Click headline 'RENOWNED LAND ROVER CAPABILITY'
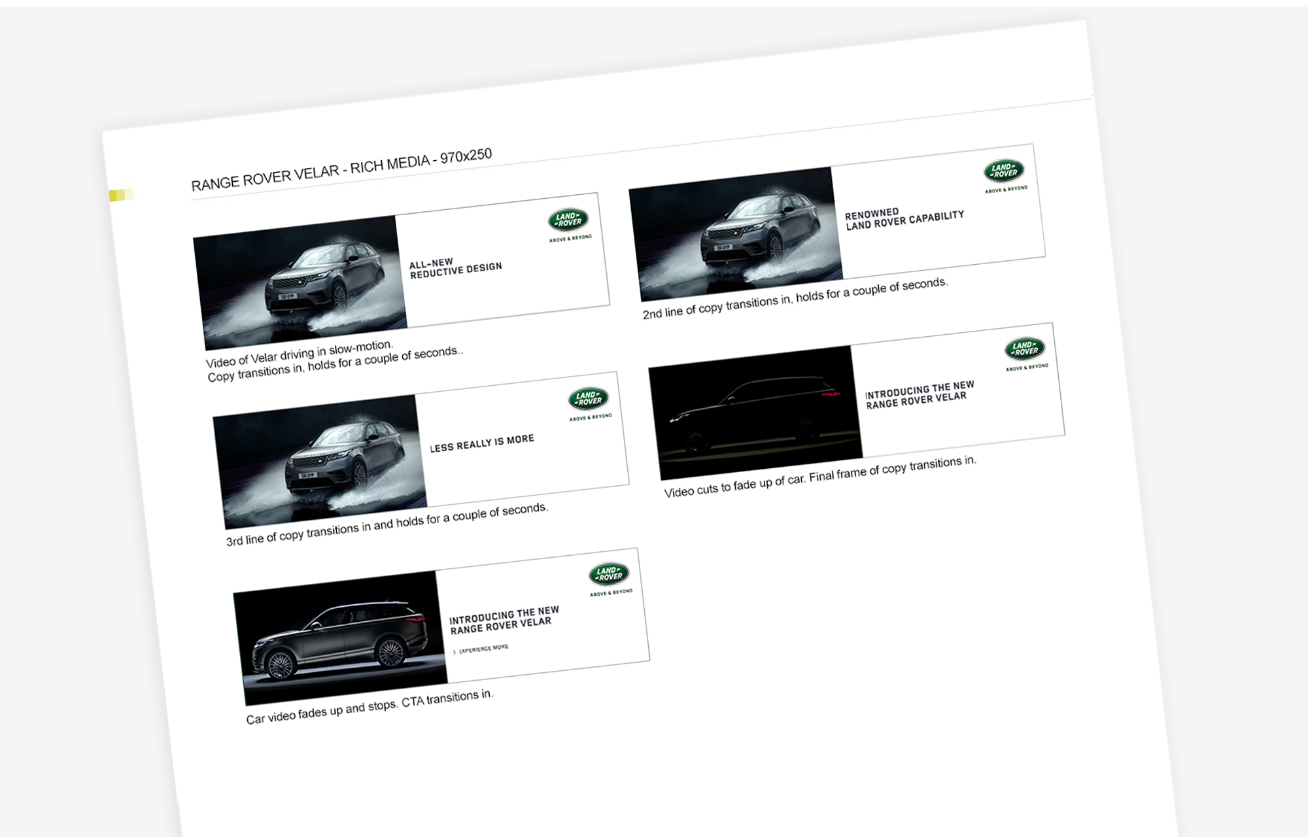The width and height of the screenshot is (1308, 837). [x=904, y=220]
